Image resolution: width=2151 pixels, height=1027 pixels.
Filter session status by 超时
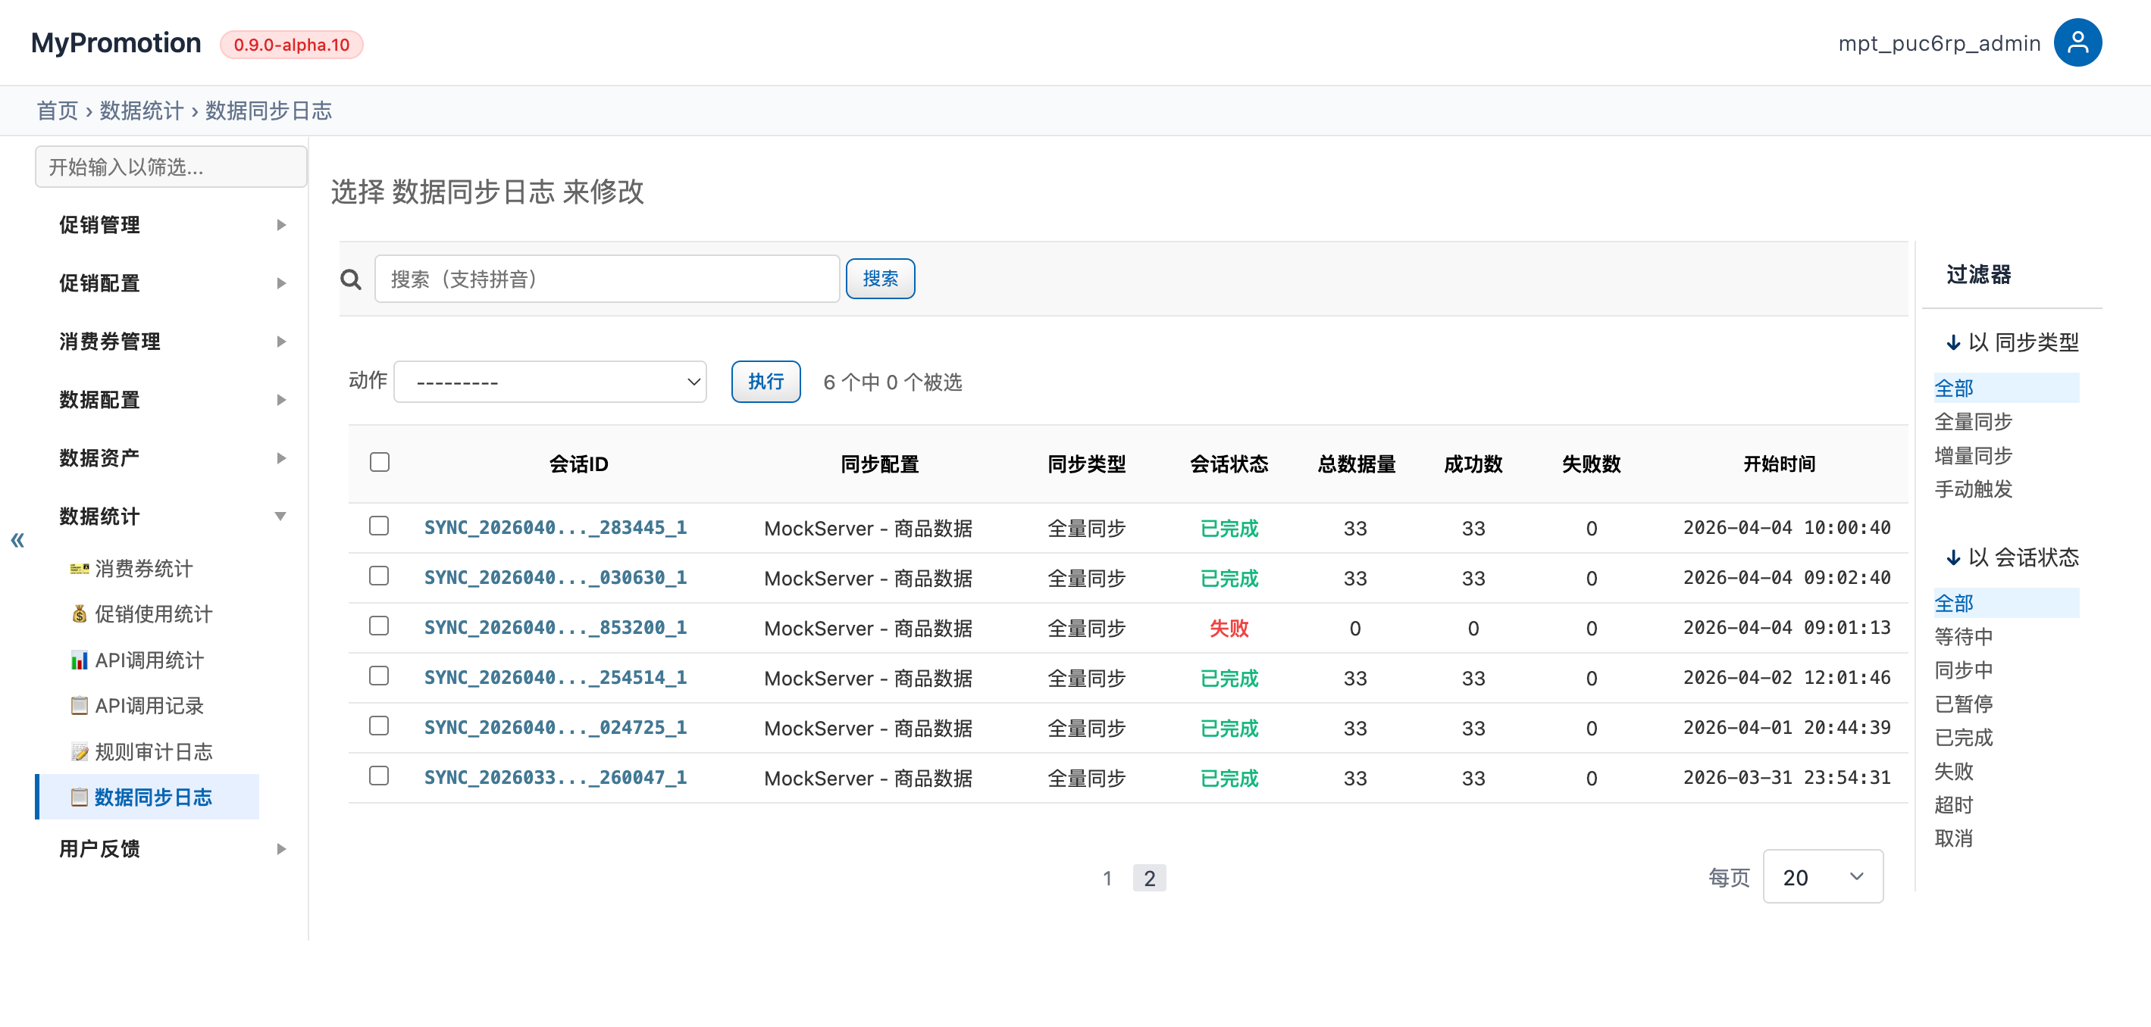1954,806
